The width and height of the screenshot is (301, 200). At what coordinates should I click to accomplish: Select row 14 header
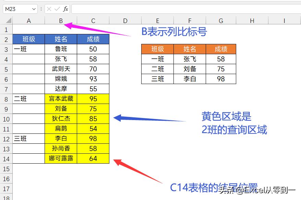[6, 158]
